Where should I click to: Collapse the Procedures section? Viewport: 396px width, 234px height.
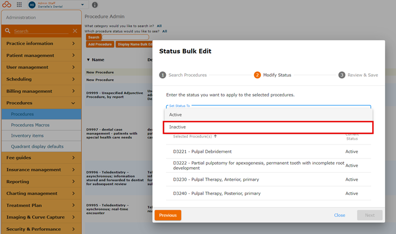41,103
